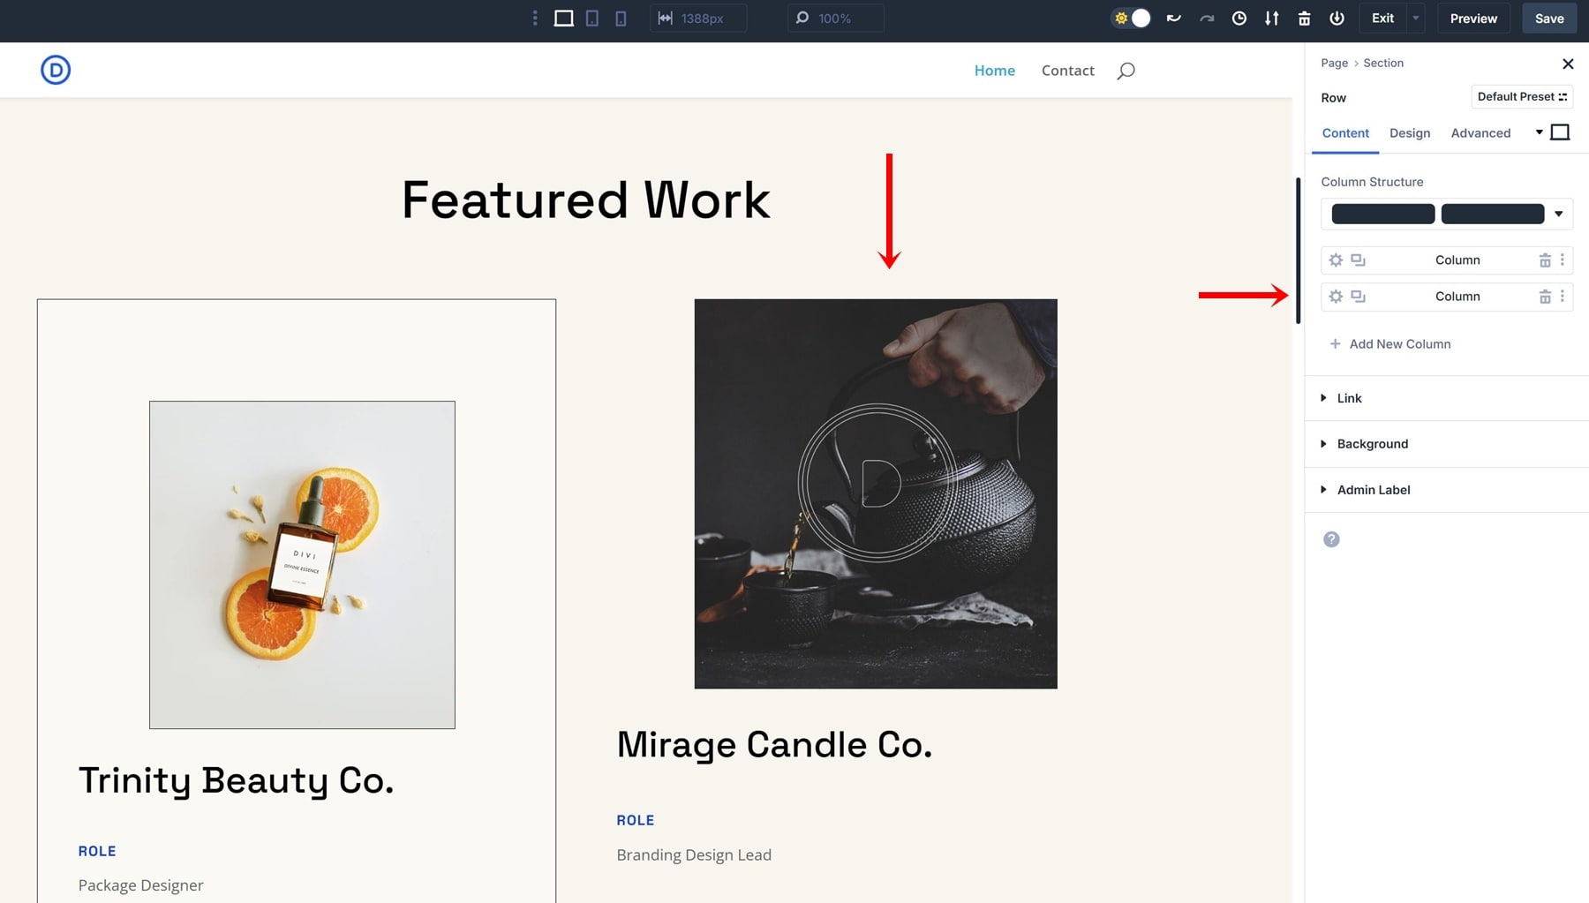Switch to tablet view icon

tap(592, 19)
